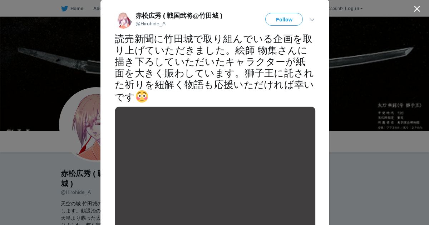
Task: Open the Log in dropdown
Action: (354, 9)
